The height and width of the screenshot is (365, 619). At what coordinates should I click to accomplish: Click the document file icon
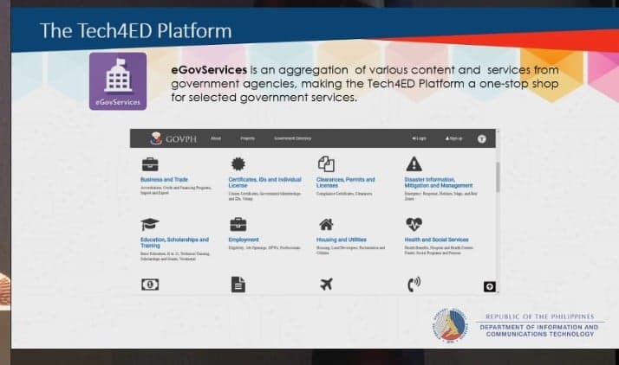coord(238,284)
